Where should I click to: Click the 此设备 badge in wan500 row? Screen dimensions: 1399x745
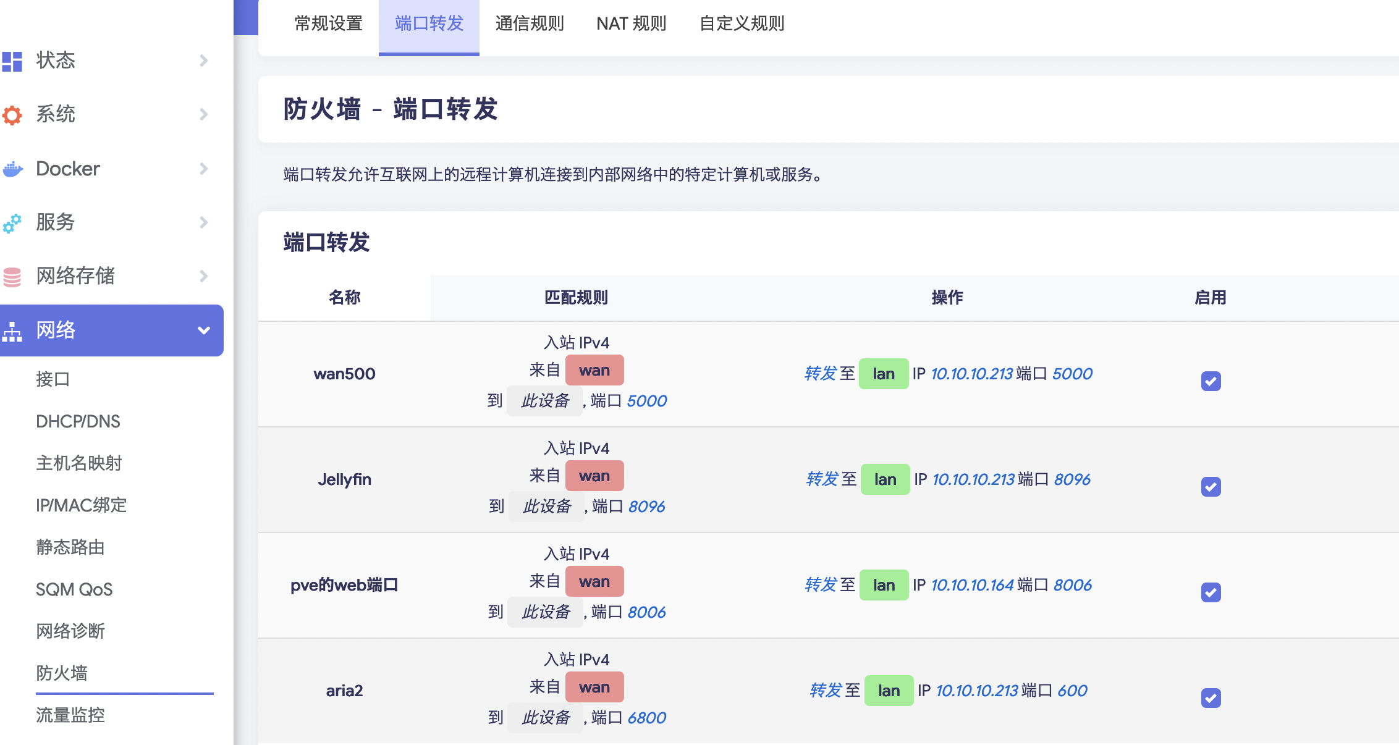[544, 401]
